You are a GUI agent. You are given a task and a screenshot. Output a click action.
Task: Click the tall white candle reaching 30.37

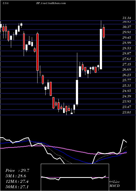pos(101,49)
